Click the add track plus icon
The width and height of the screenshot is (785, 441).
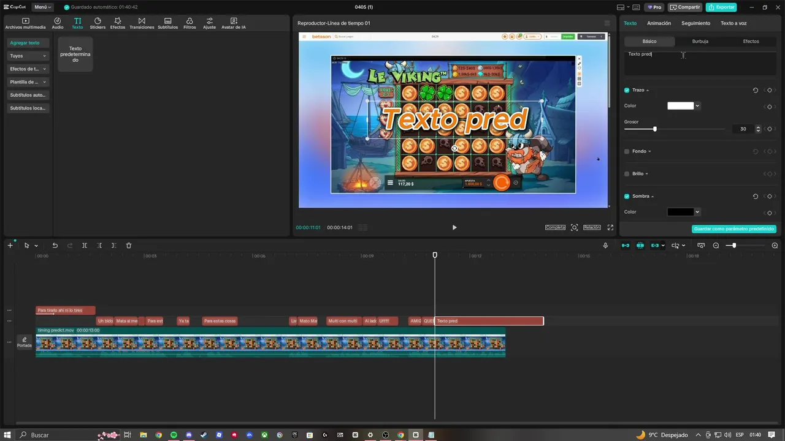10,246
